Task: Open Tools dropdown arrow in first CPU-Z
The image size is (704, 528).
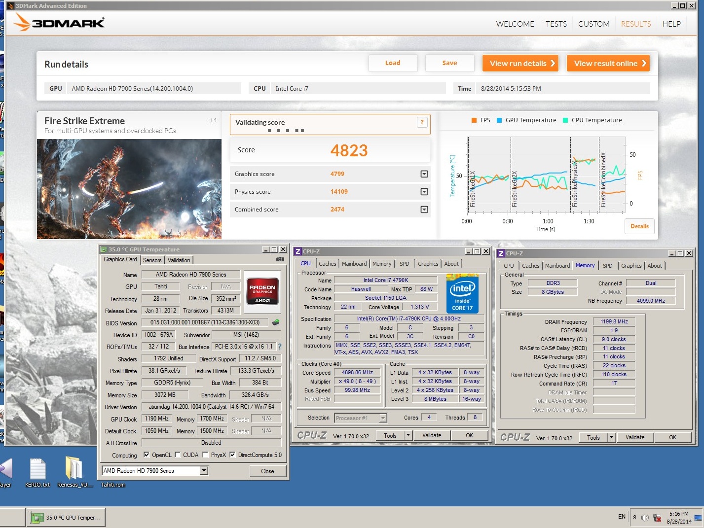Action: pyautogui.click(x=408, y=435)
